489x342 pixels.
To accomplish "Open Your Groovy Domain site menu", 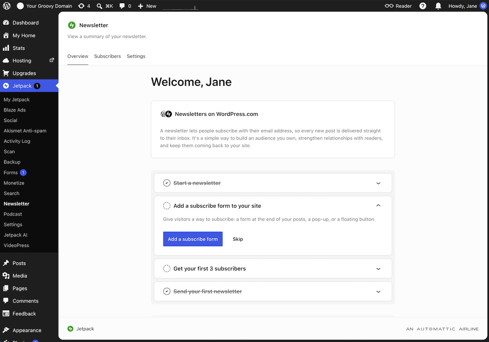I will click(x=45, y=6).
